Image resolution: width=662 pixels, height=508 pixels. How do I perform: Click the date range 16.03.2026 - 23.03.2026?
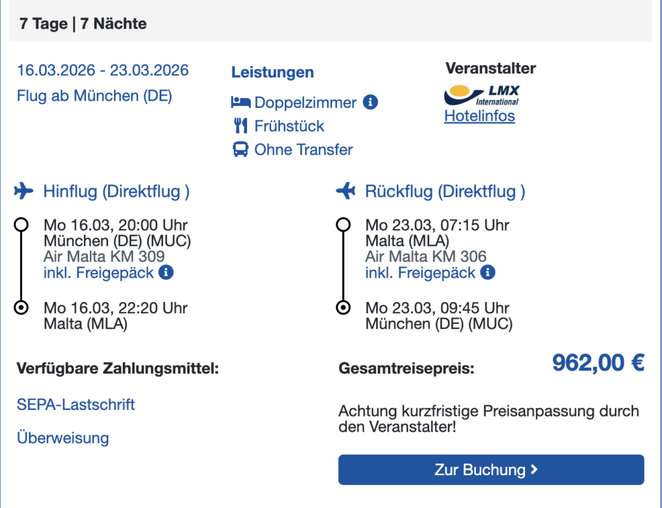tap(103, 70)
